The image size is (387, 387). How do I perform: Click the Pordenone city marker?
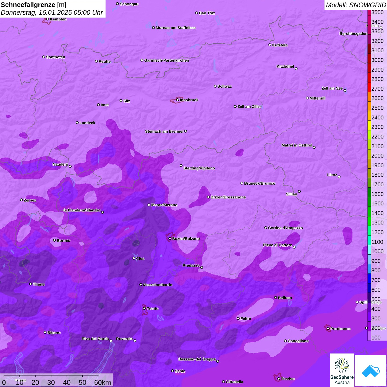coord(328,329)
